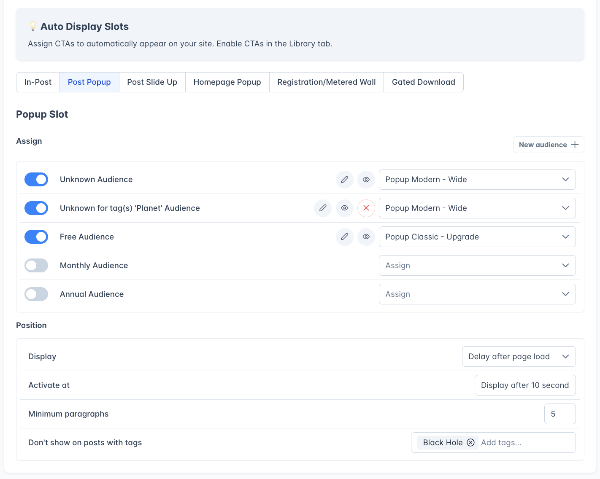Select the Post Popup tab

[x=89, y=82]
